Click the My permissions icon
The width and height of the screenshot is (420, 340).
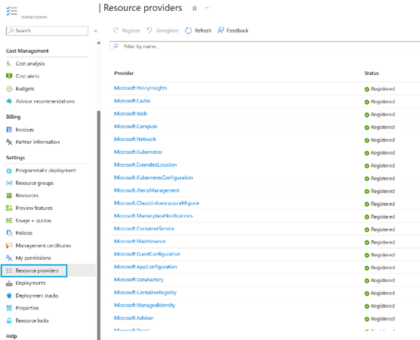click(9, 258)
